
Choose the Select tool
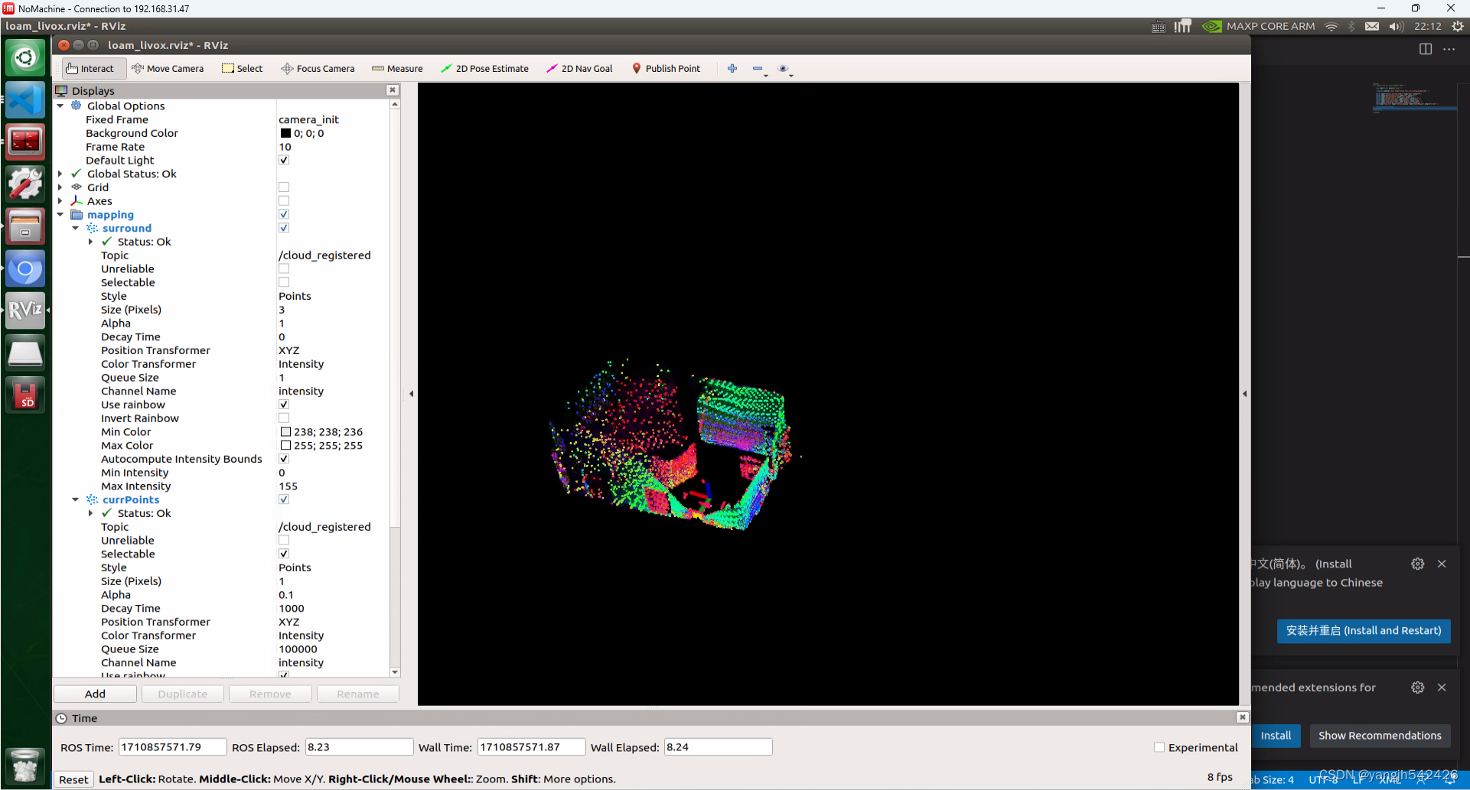[242, 69]
